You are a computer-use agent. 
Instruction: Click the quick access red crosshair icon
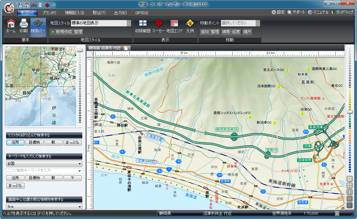tap(47, 5)
